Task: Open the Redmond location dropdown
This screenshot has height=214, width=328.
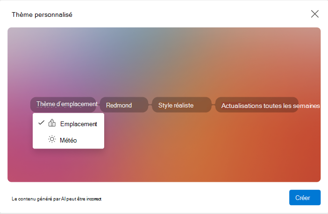Action: (124, 105)
